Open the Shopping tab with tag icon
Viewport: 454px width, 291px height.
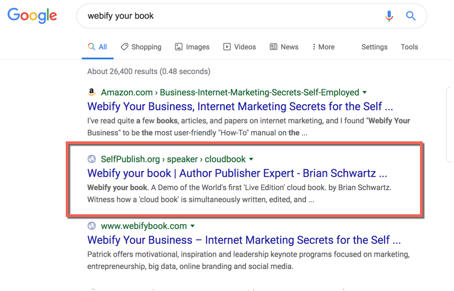coord(141,47)
